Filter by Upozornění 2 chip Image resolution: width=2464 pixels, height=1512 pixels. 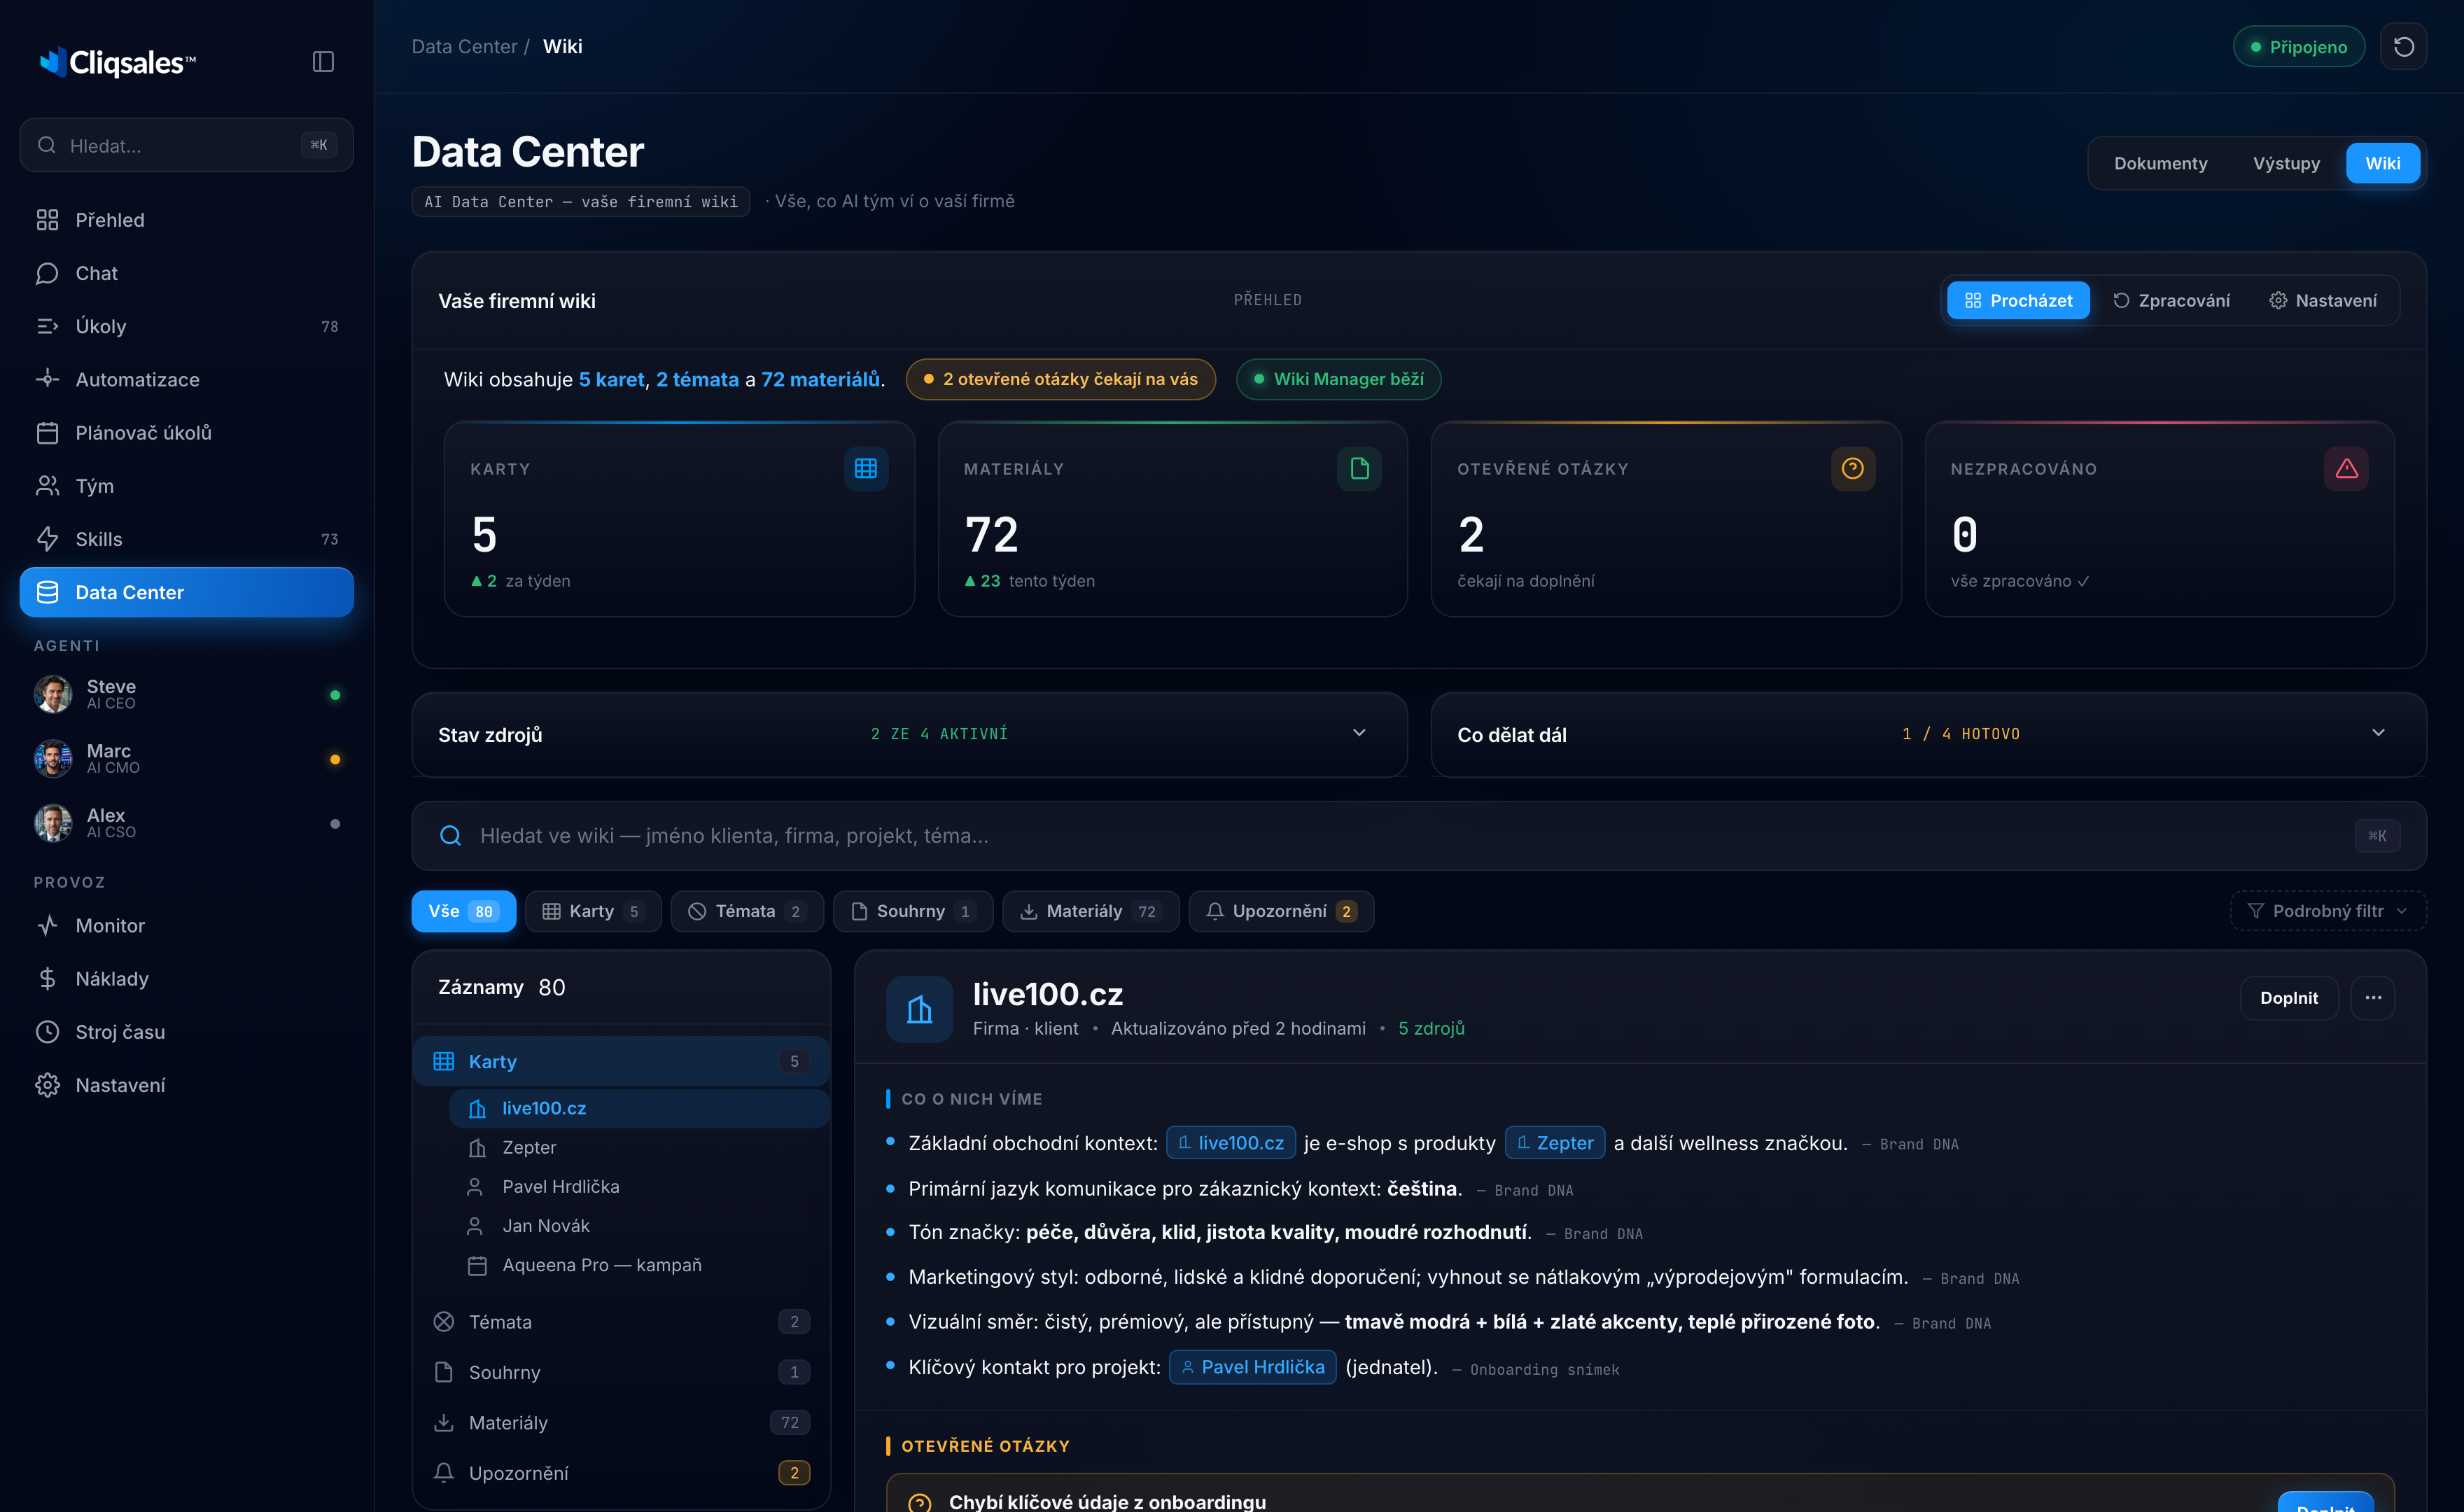click(1281, 911)
